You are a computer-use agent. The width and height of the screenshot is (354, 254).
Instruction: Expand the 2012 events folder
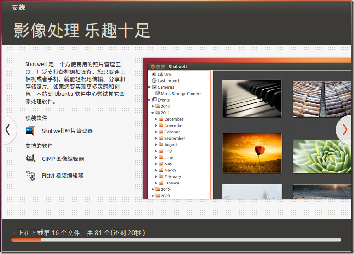[x=153, y=106]
